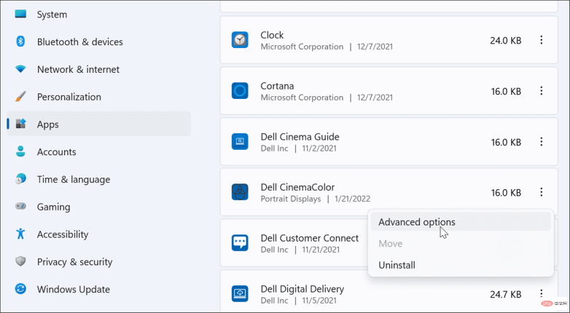Click the Privacy shield icon

point(20,261)
